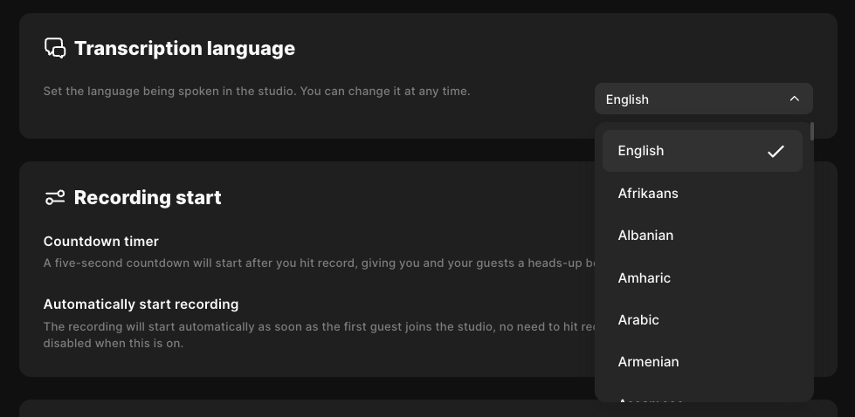Click the partially visible language below Armenian

tap(650, 399)
